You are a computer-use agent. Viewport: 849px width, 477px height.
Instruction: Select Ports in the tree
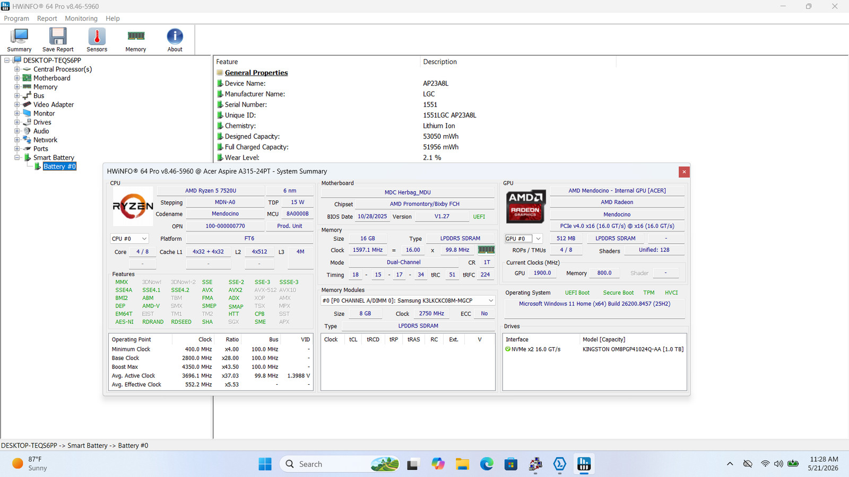tap(41, 149)
